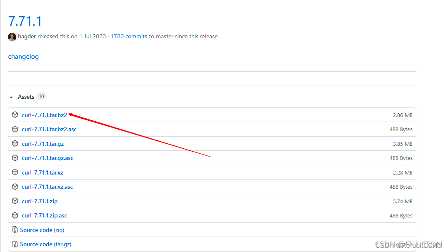Download curl-7.71.1.tar.gz.asc signature
The width and height of the screenshot is (448, 252).
pos(48,158)
